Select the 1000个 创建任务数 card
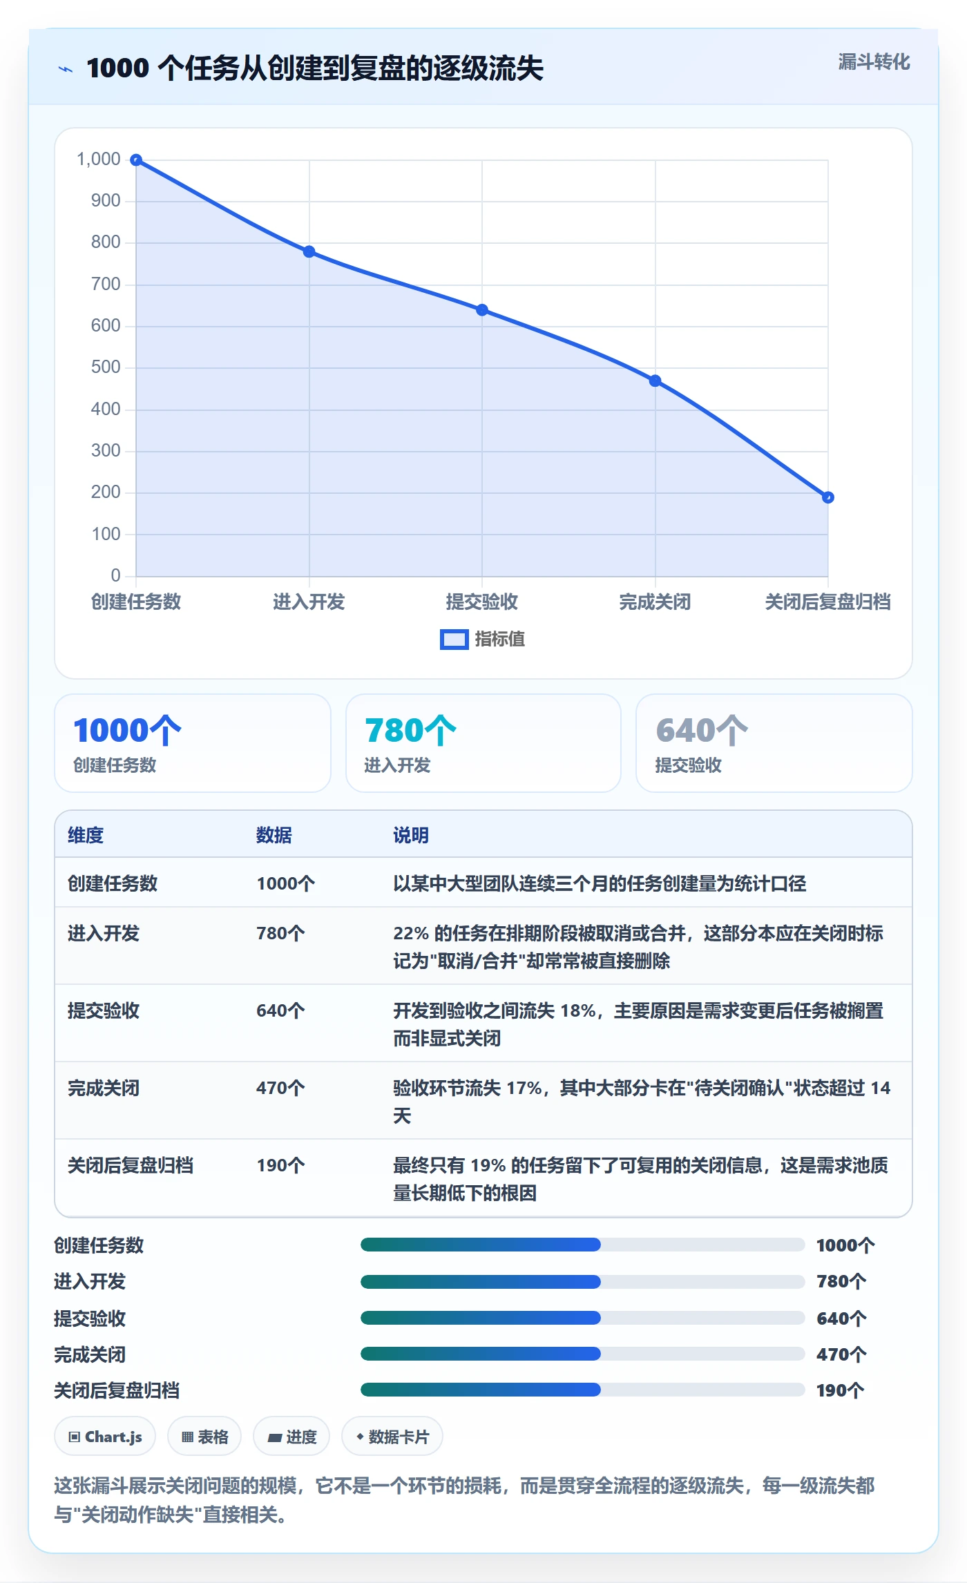967x1583 pixels. click(193, 743)
